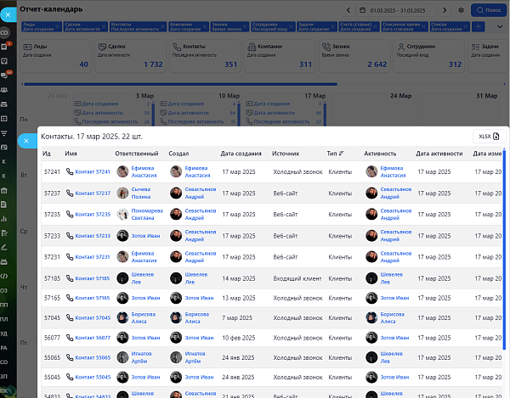Remove the Лиды filter chip

[58, 26]
